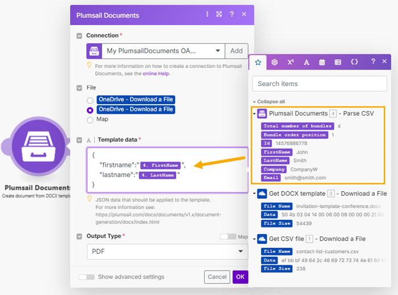
Task: Collapse the Get CSV file group
Action: [x=254, y=239]
